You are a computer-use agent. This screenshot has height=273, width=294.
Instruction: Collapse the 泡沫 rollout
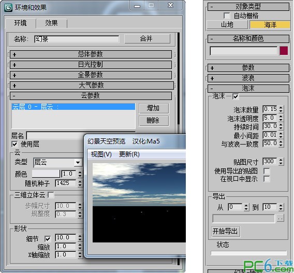pos(248,89)
